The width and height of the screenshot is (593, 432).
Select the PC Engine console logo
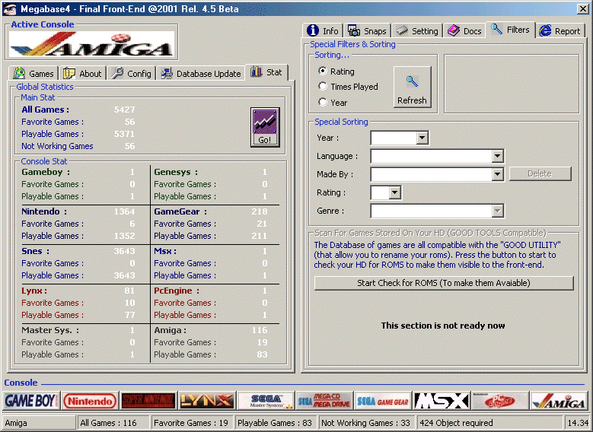point(500,401)
